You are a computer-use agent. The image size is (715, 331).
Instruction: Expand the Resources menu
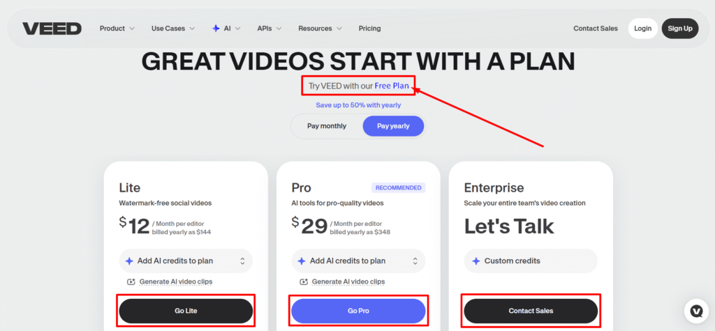(320, 29)
